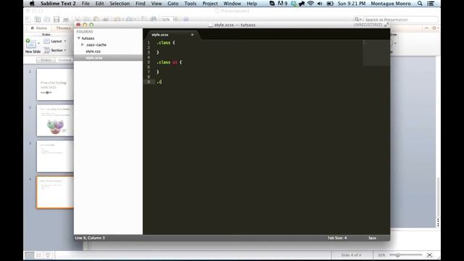
Task: Click the PowerPoint save toolbar icon
Action: pyautogui.click(x=57, y=20)
